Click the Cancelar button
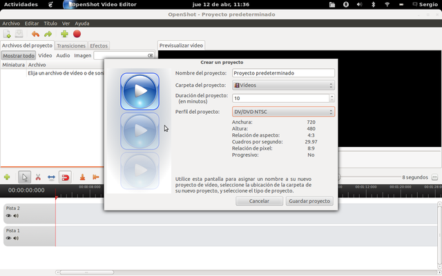This screenshot has width=442, height=276. [259, 201]
